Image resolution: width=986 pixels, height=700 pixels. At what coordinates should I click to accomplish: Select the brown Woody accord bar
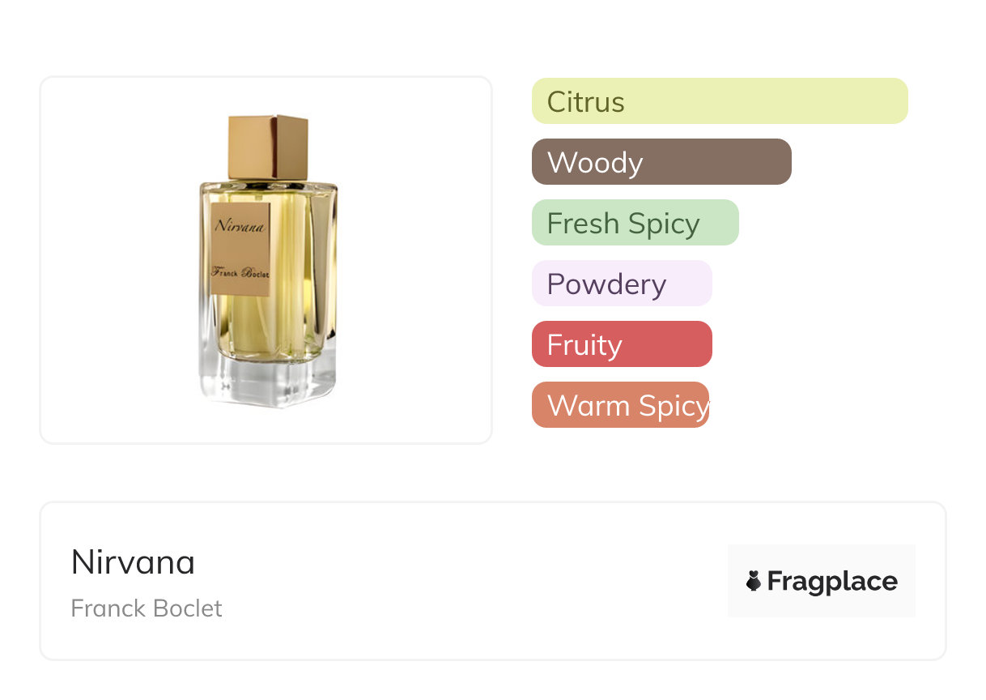[661, 162]
